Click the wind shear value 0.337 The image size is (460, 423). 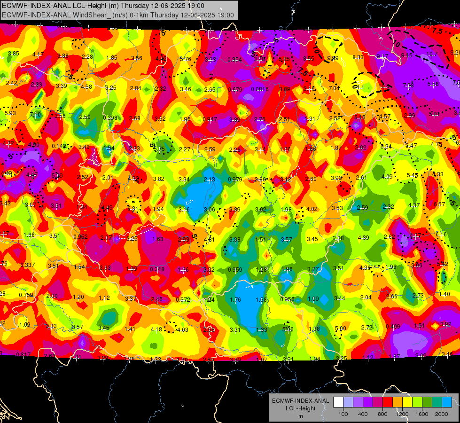click(28, 265)
